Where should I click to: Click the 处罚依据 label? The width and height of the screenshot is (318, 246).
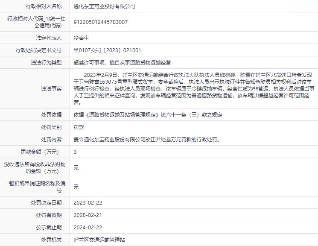tap(51, 115)
